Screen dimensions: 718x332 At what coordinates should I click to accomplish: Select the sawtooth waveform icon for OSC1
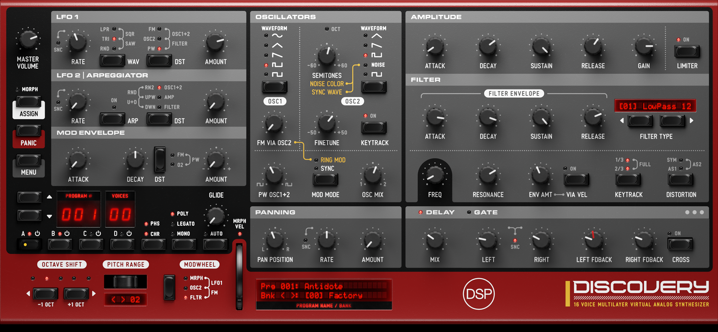277,55
